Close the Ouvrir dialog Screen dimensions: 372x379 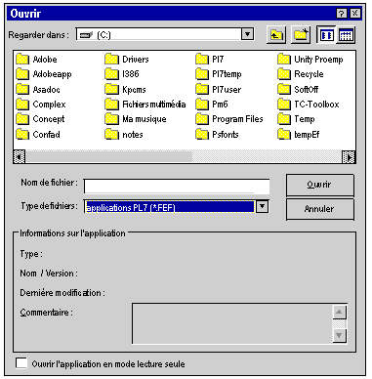[355, 14]
